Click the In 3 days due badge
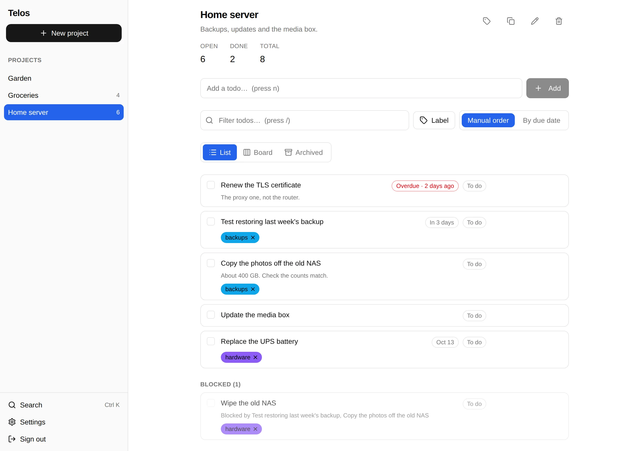 pos(442,222)
